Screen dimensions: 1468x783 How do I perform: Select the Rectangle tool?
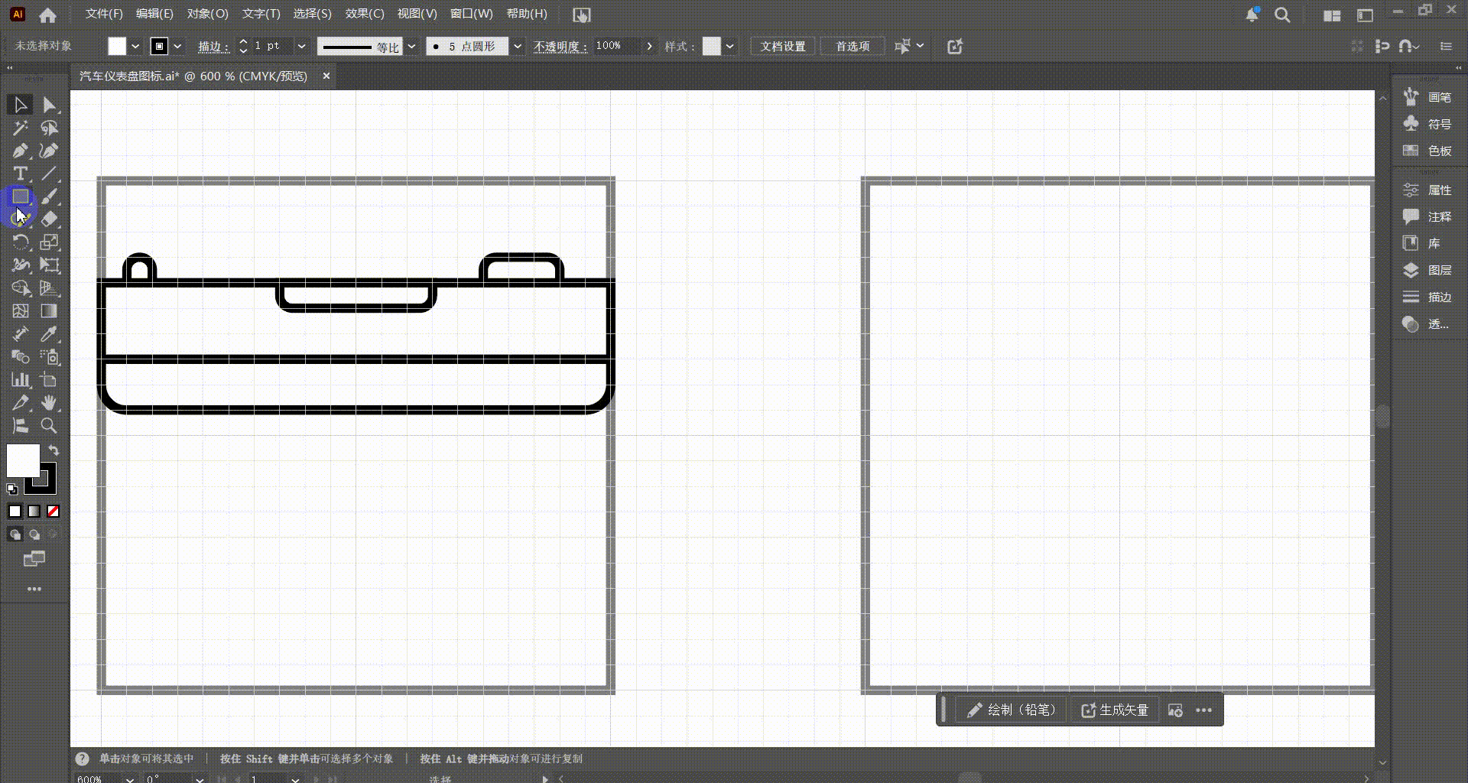(20, 197)
